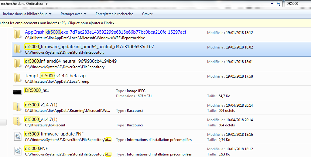Image resolution: width=311 pixels, height=157 pixels.
Task: Click 'Informations d'installation précompilées' for dr5000_firmware_update.PNF
Action: pos(159,140)
